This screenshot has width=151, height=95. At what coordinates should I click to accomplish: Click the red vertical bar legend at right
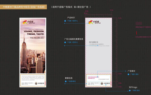[136, 33]
